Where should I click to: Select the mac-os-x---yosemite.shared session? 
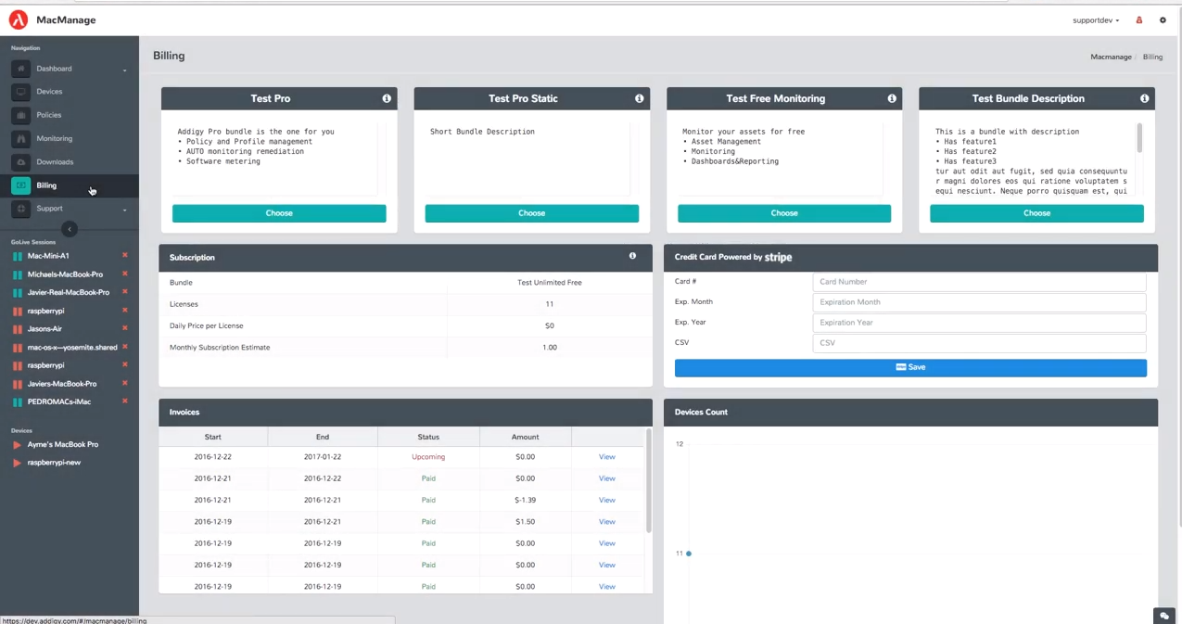point(72,348)
